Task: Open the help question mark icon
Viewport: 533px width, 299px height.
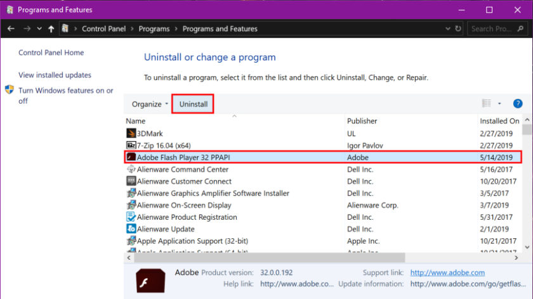Action: pos(517,103)
